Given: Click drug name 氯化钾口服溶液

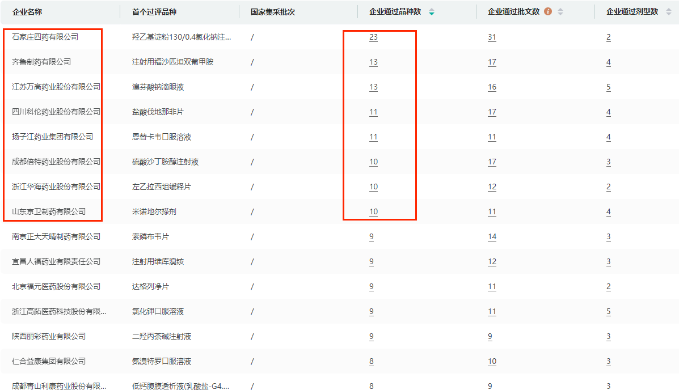Looking at the screenshot, I should coord(158,311).
